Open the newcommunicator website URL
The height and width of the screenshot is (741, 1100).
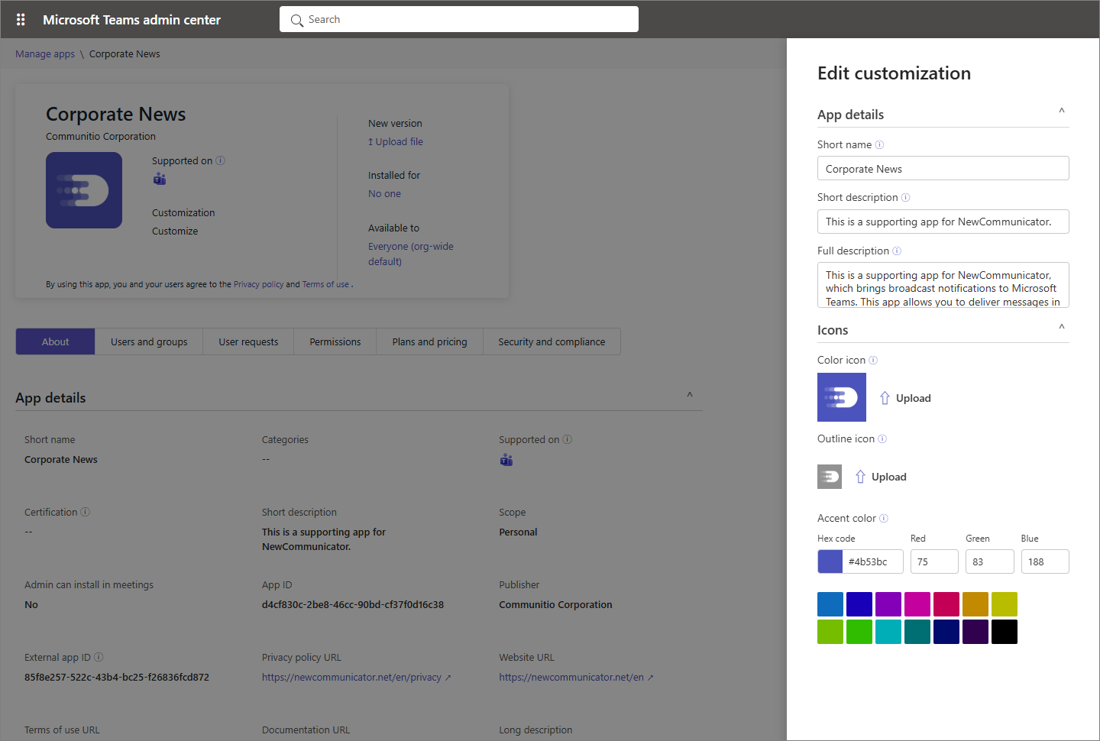576,677
